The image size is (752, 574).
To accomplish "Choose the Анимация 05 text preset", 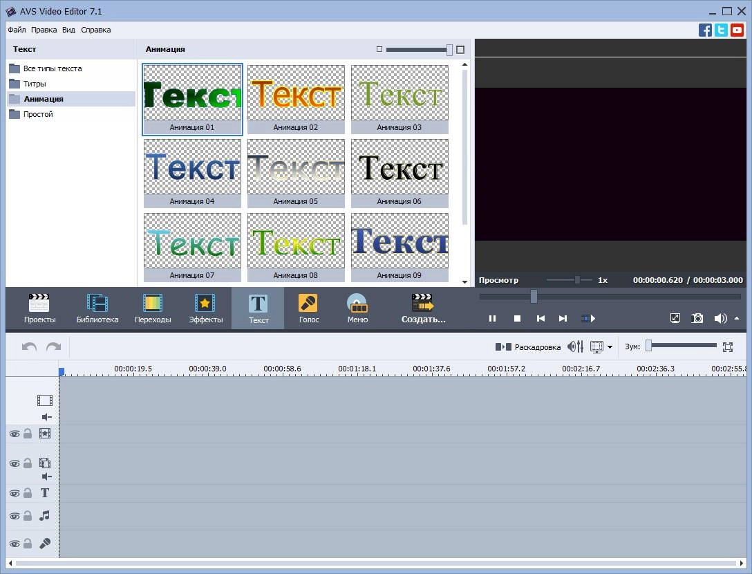I will pyautogui.click(x=296, y=174).
